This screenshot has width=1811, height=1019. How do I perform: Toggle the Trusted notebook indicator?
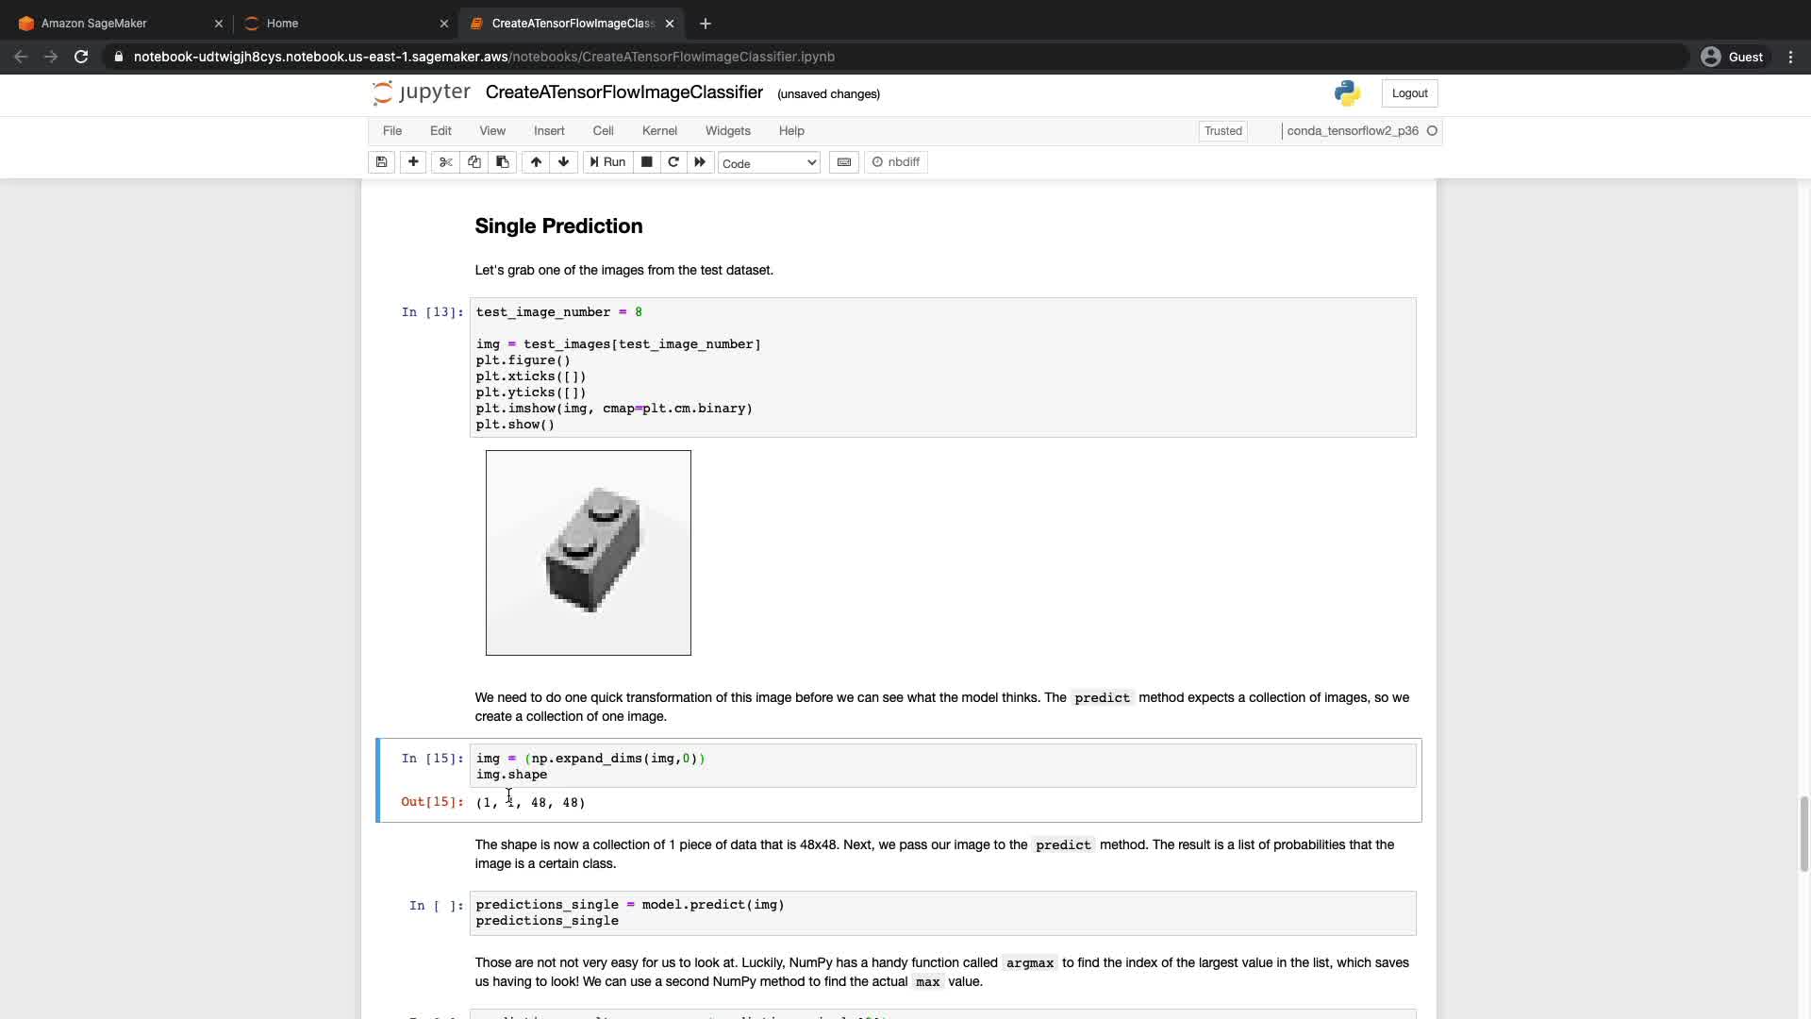click(1222, 131)
